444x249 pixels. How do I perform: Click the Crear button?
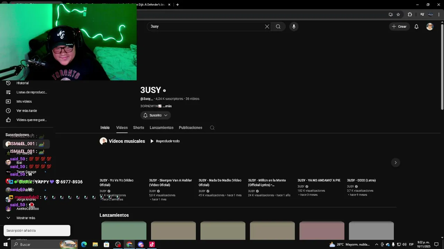[x=399, y=27]
